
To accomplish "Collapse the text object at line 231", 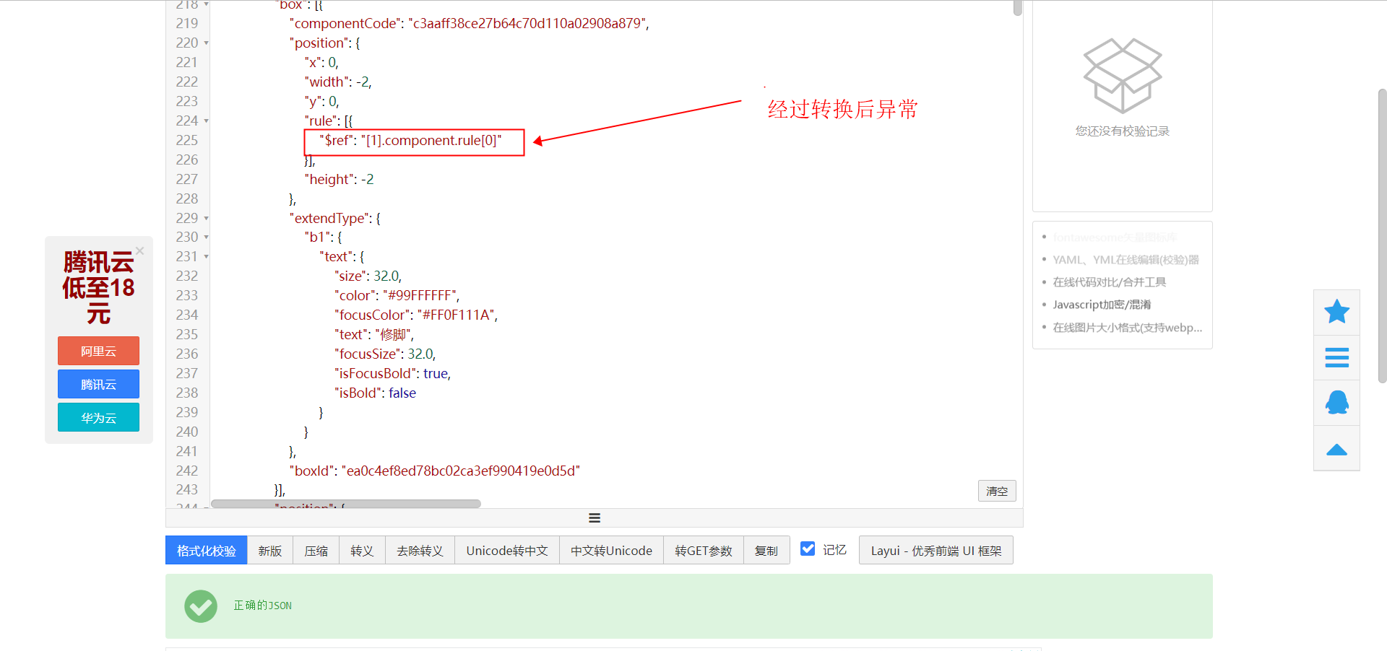I will coord(205,257).
